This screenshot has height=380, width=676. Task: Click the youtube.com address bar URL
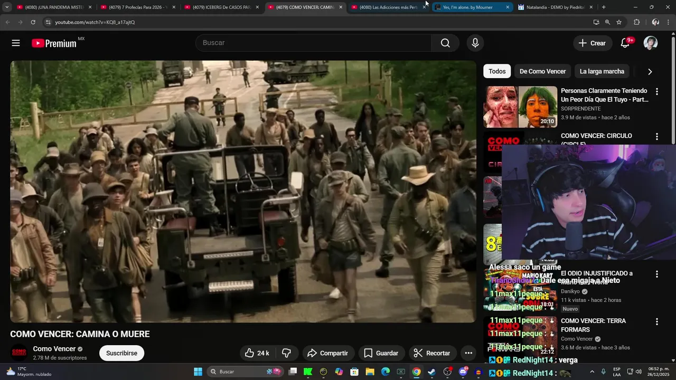click(x=95, y=22)
